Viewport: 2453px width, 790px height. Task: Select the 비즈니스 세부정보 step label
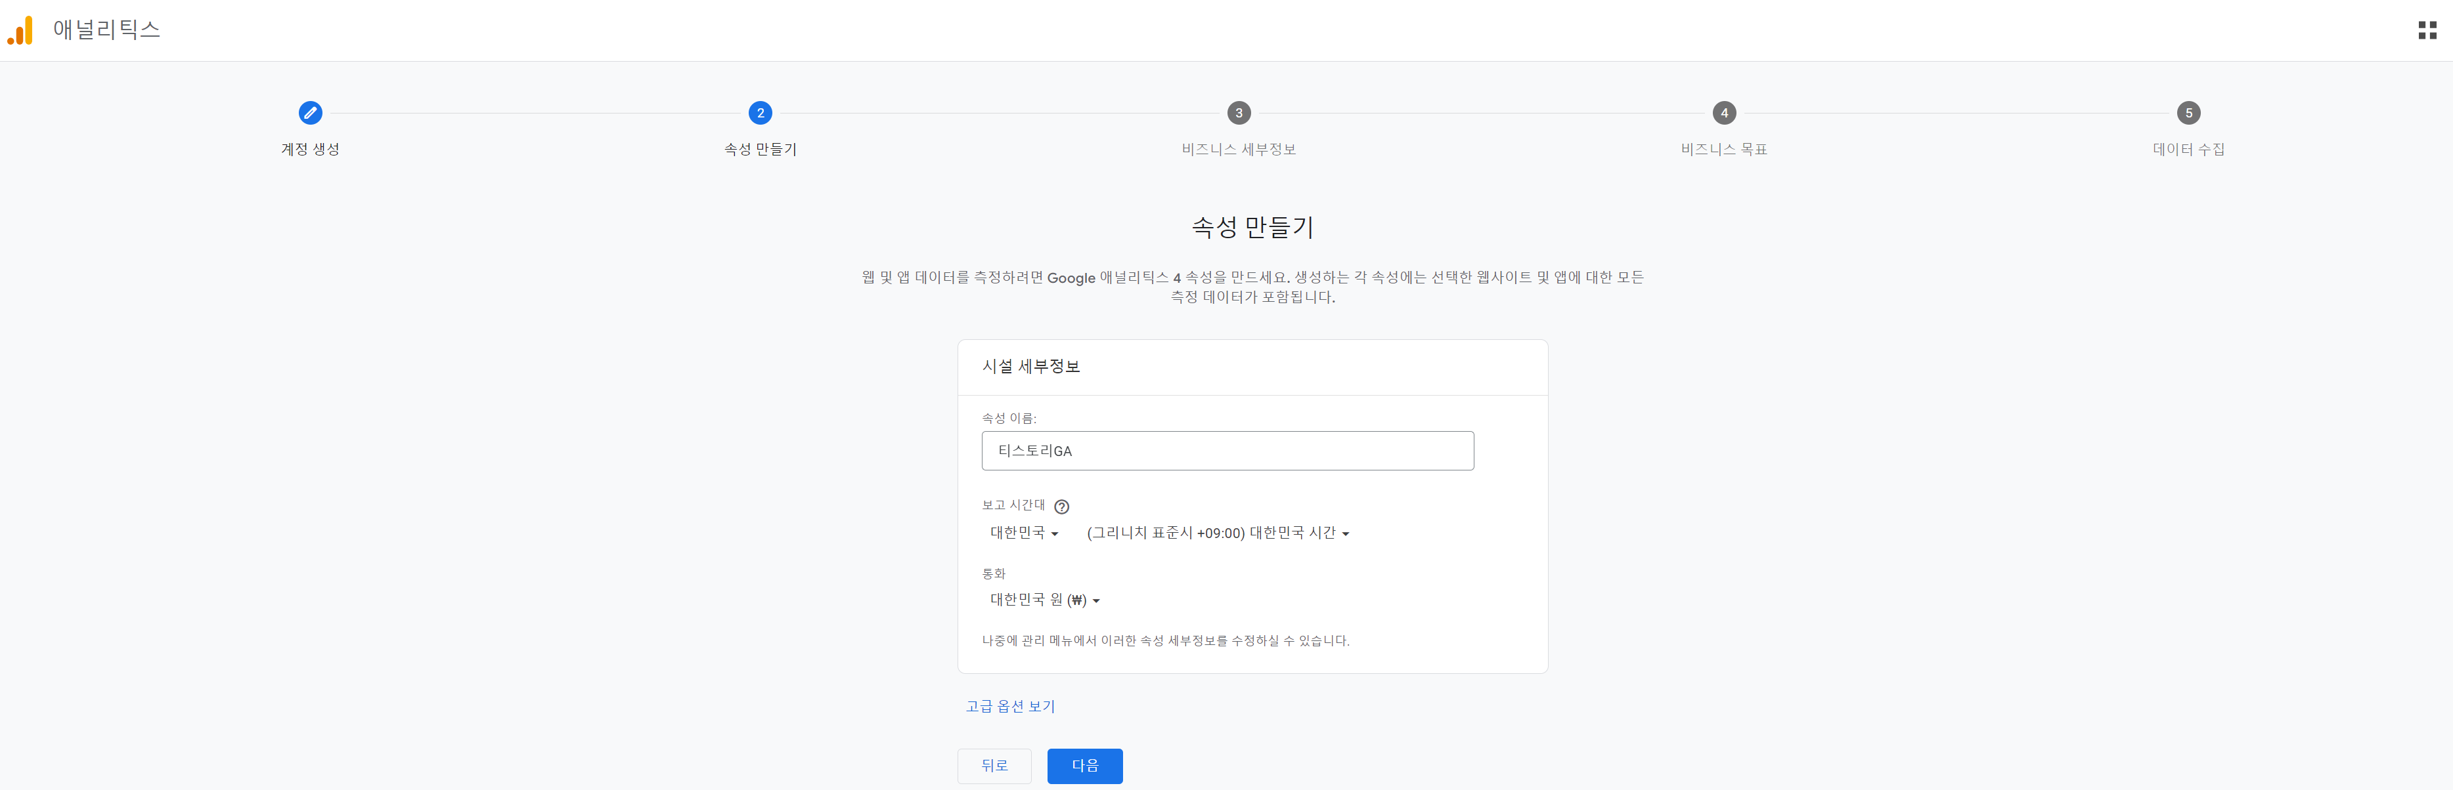tap(1239, 150)
